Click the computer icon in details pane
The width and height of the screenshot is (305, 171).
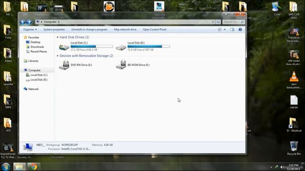click(x=28, y=147)
